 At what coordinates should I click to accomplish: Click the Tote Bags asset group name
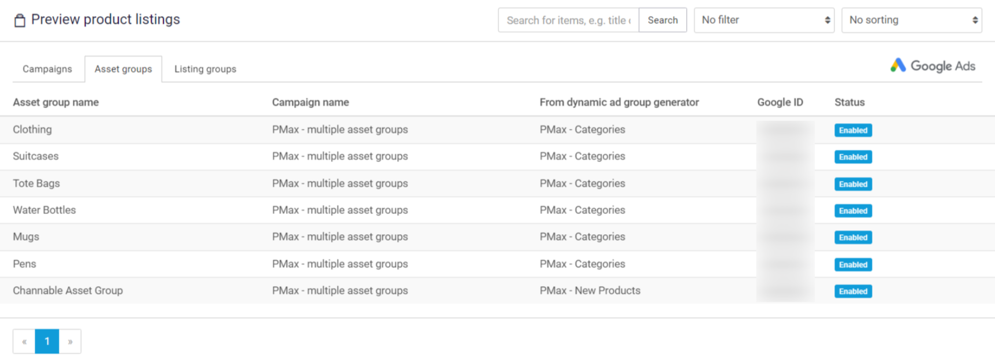point(36,183)
